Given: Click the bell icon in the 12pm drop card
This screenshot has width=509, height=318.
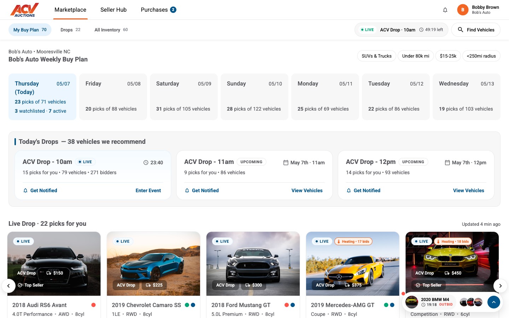Looking at the screenshot, I should coord(349,190).
